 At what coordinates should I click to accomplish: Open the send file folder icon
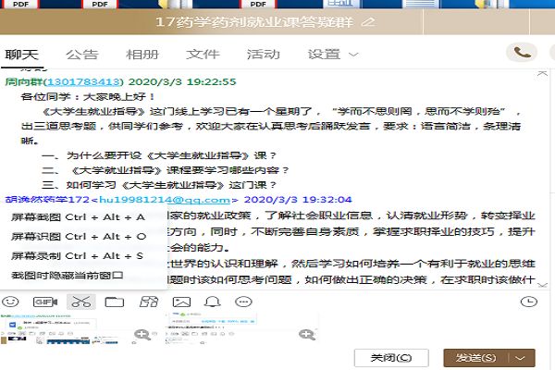[114, 302]
